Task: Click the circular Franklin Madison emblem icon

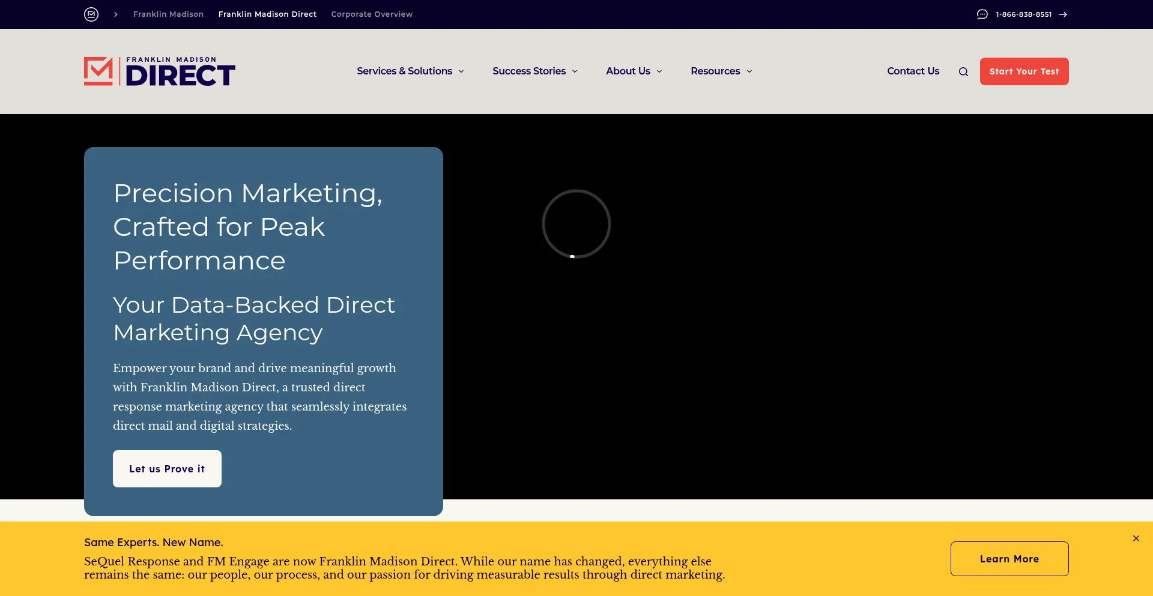Action: point(91,14)
